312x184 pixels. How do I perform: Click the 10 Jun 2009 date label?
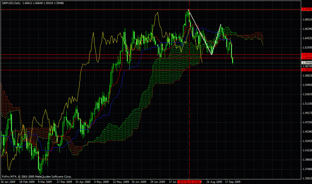pyautogui.click(x=139, y=182)
